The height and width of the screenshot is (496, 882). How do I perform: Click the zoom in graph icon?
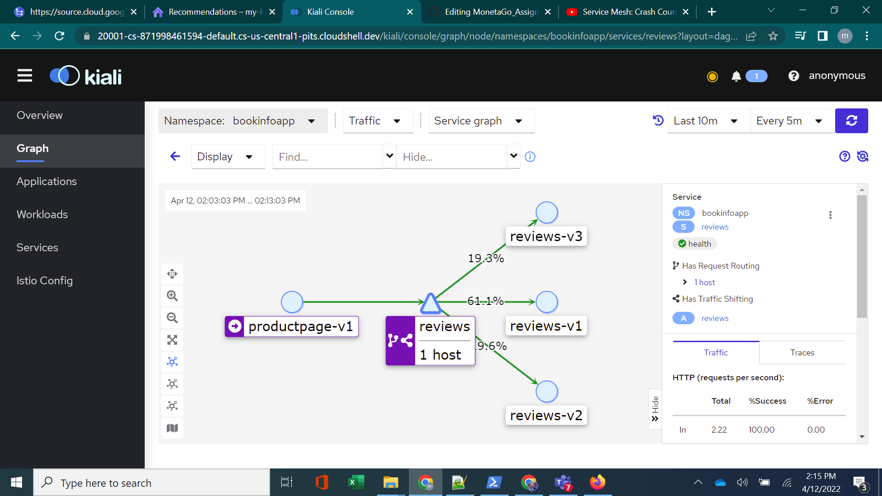click(x=172, y=296)
